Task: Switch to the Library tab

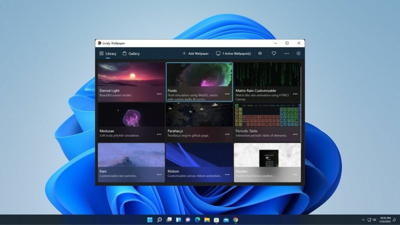Action: click(108, 54)
